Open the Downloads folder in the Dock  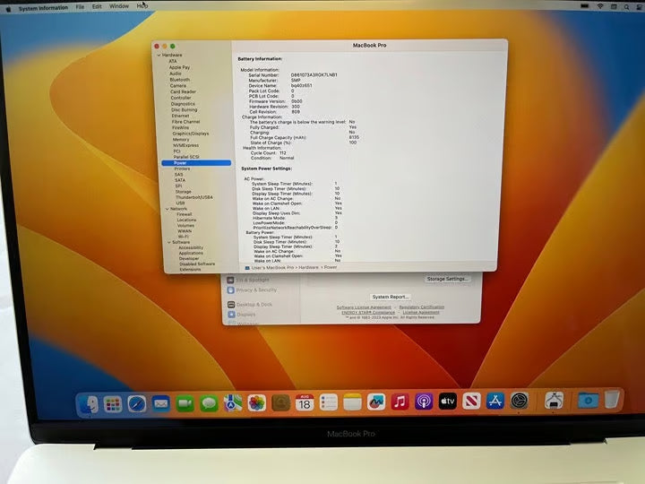(x=588, y=400)
